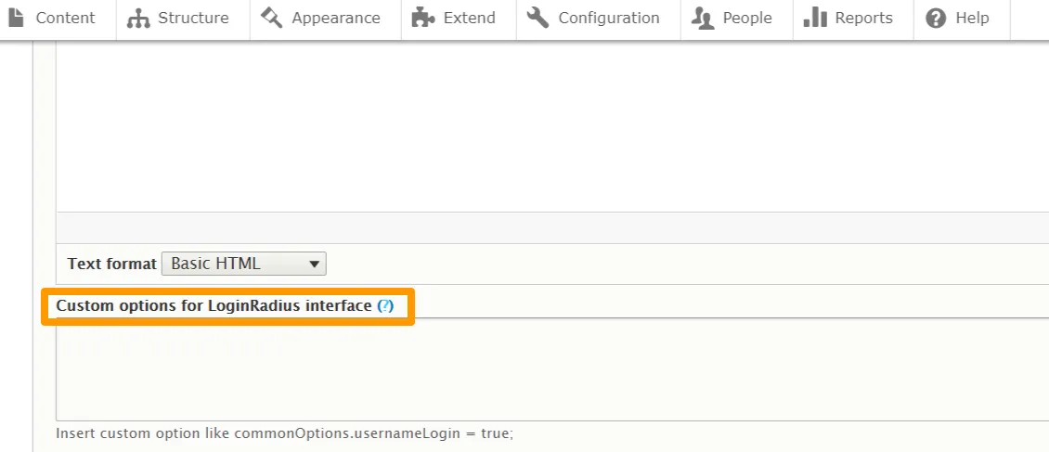
Task: Select the Extend menu label
Action: click(x=469, y=18)
